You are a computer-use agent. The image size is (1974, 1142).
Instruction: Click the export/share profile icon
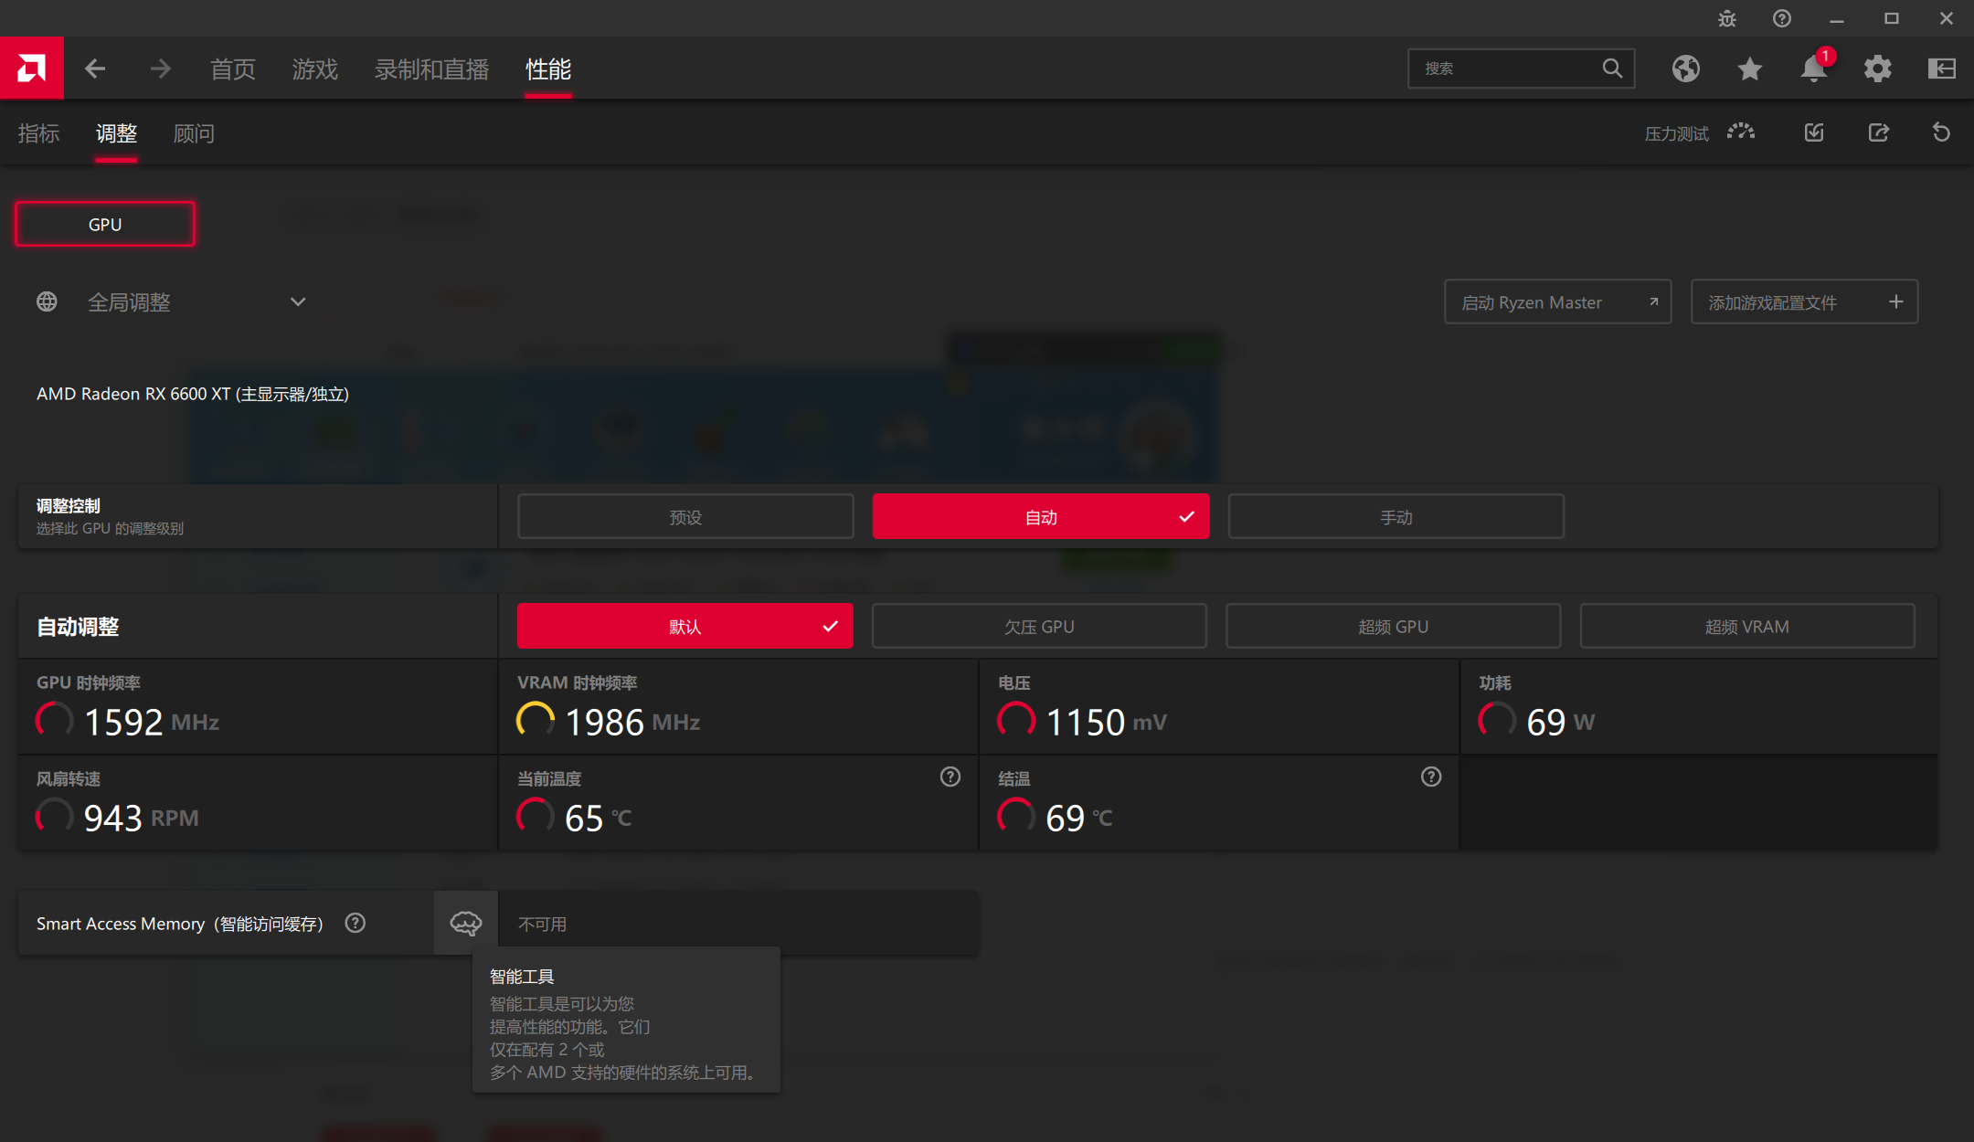1878,132
